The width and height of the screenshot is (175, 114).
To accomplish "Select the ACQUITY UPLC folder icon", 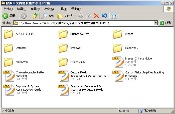I will [x=9, y=34].
